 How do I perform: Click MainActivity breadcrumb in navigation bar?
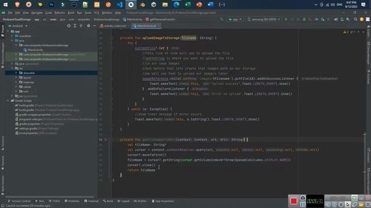point(133,19)
